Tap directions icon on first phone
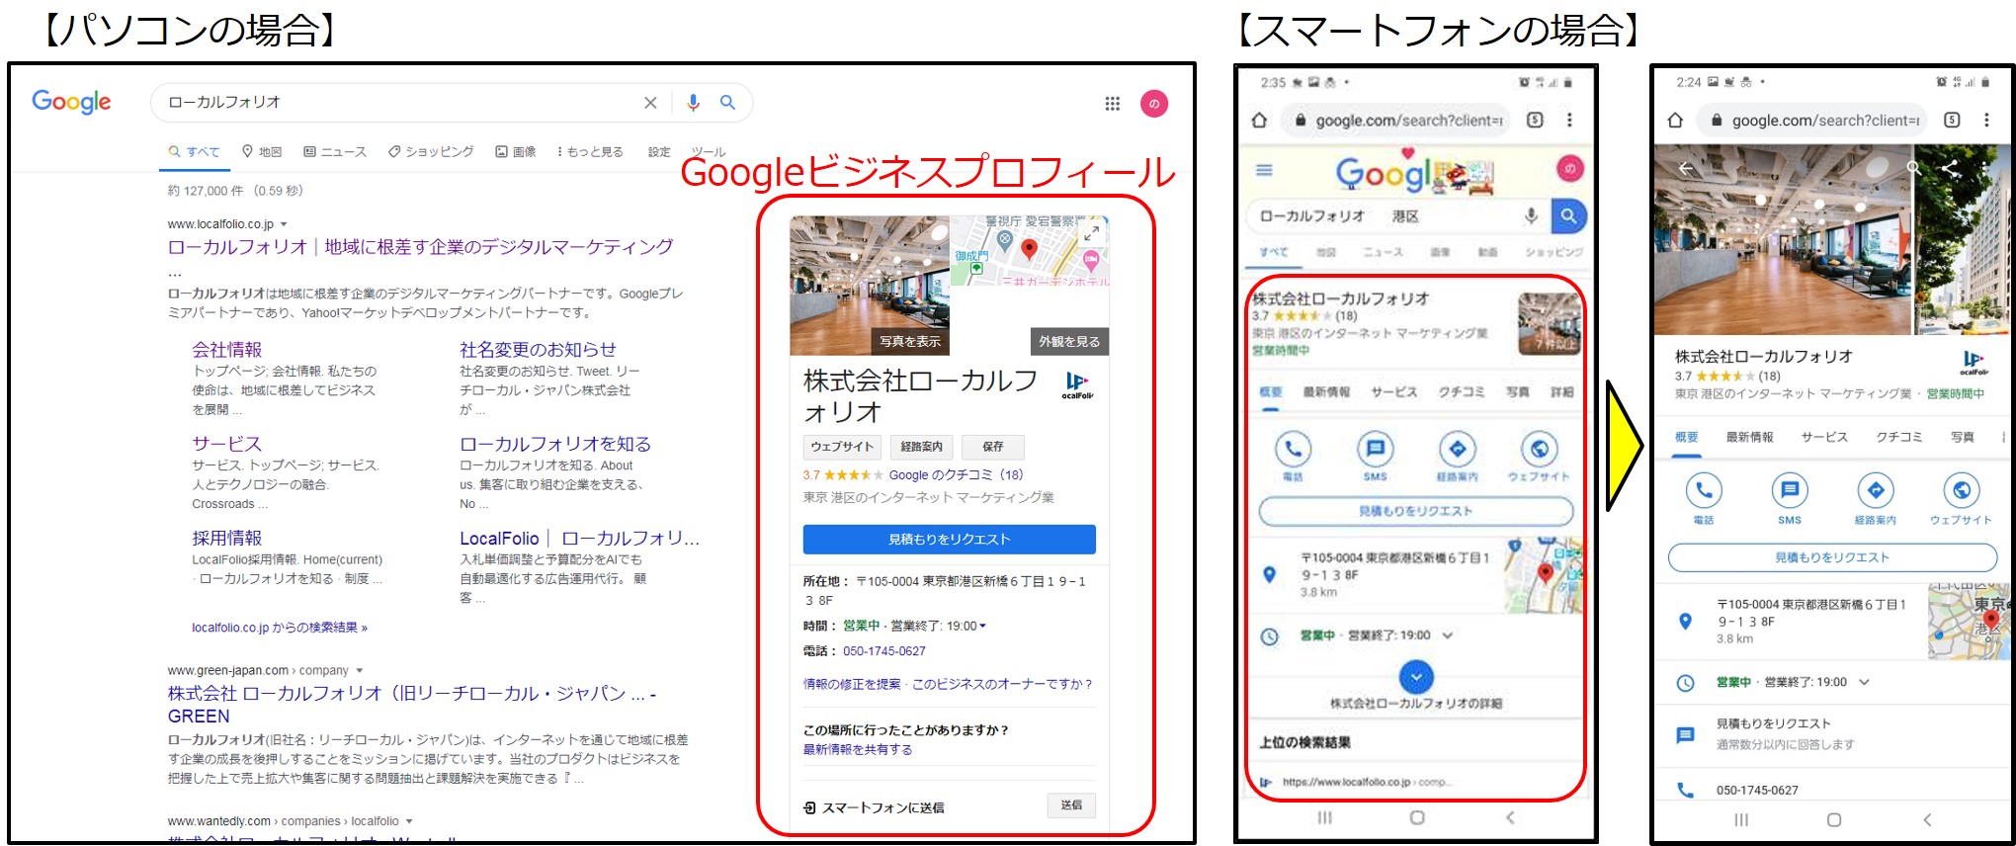Viewport: 2016px width, 846px height. tap(1457, 449)
